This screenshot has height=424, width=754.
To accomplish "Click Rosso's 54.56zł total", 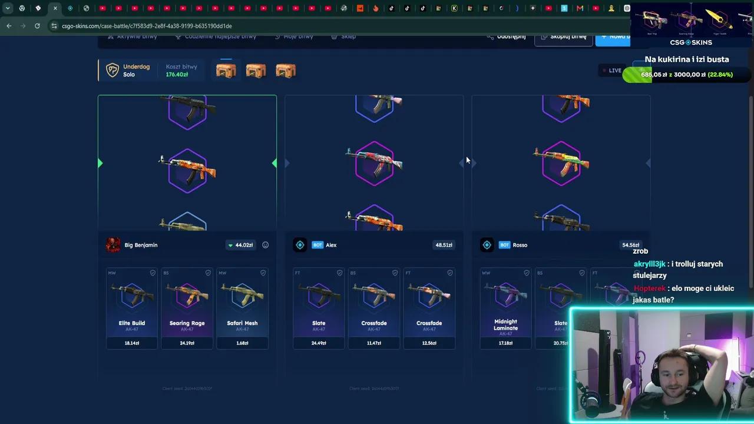I will click(x=631, y=245).
